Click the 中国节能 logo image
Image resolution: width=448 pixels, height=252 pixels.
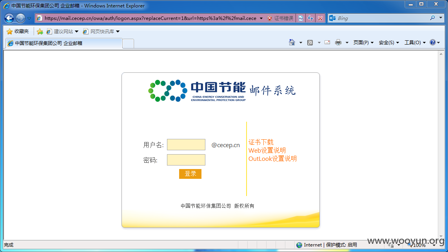tap(197, 90)
